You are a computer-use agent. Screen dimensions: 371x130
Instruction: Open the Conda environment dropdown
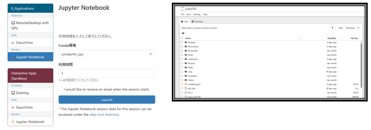pos(107,54)
